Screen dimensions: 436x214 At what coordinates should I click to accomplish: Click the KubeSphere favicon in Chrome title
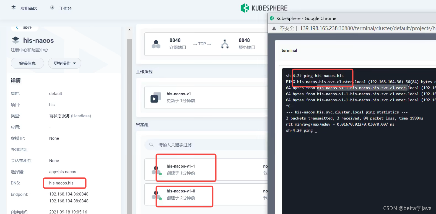272,18
